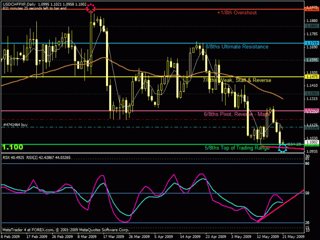Viewport: 320px width, 240px height.
Task: Click the 1.1353 grey price tag
Action: tap(312, 93)
